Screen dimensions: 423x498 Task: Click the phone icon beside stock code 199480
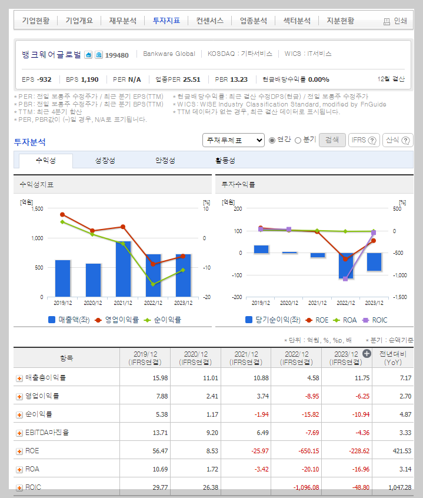99,55
